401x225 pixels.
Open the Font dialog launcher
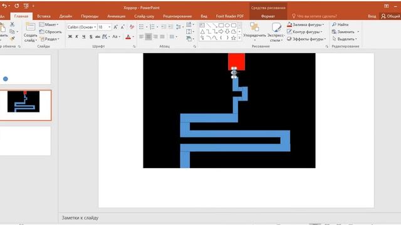134,46
